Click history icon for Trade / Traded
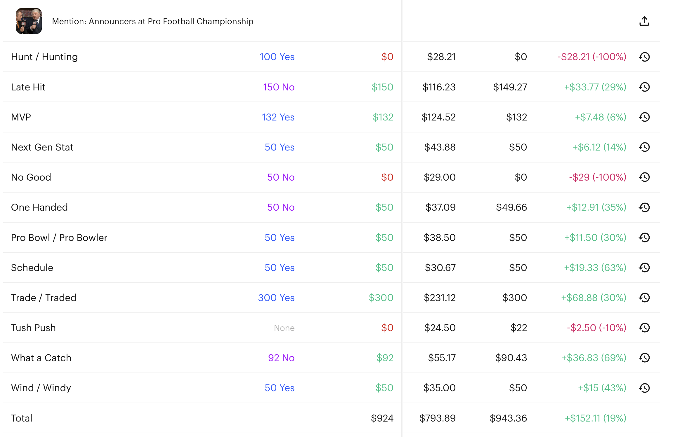Viewport: 673px width, 437px height. tap(644, 298)
